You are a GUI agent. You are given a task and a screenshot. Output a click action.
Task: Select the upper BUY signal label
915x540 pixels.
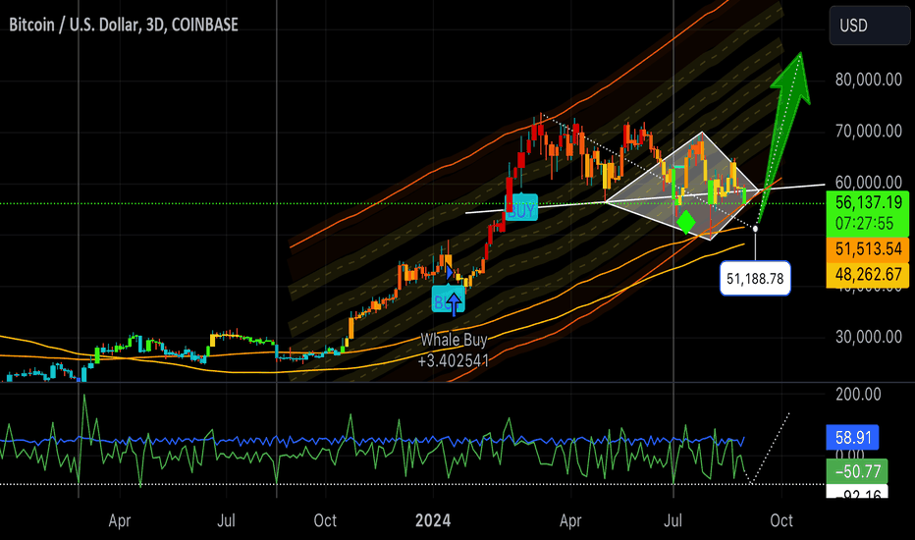point(521,209)
